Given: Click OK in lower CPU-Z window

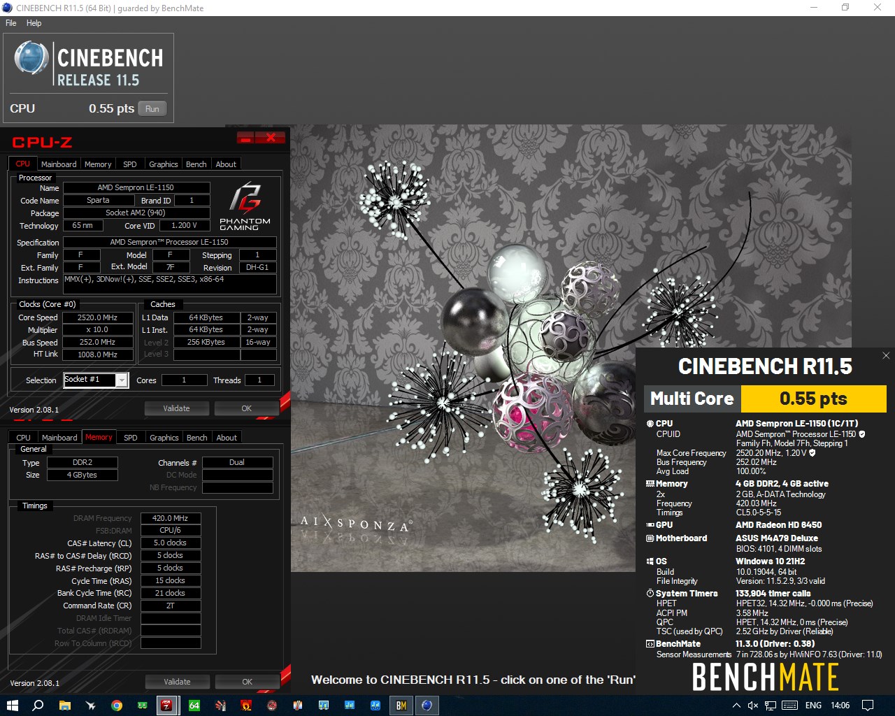Looking at the screenshot, I should [x=248, y=682].
